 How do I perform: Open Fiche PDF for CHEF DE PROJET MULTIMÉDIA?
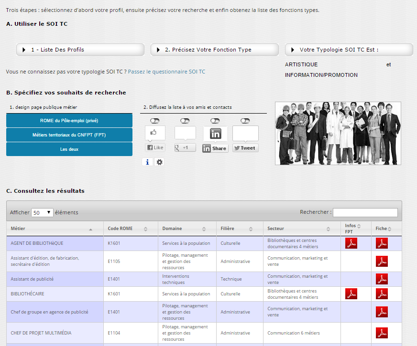pyautogui.click(x=381, y=333)
